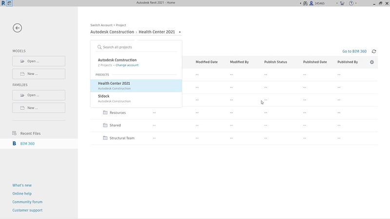The height and width of the screenshot is (219, 390).
Task: Click the Help question mark icon
Action: click(x=351, y=3)
